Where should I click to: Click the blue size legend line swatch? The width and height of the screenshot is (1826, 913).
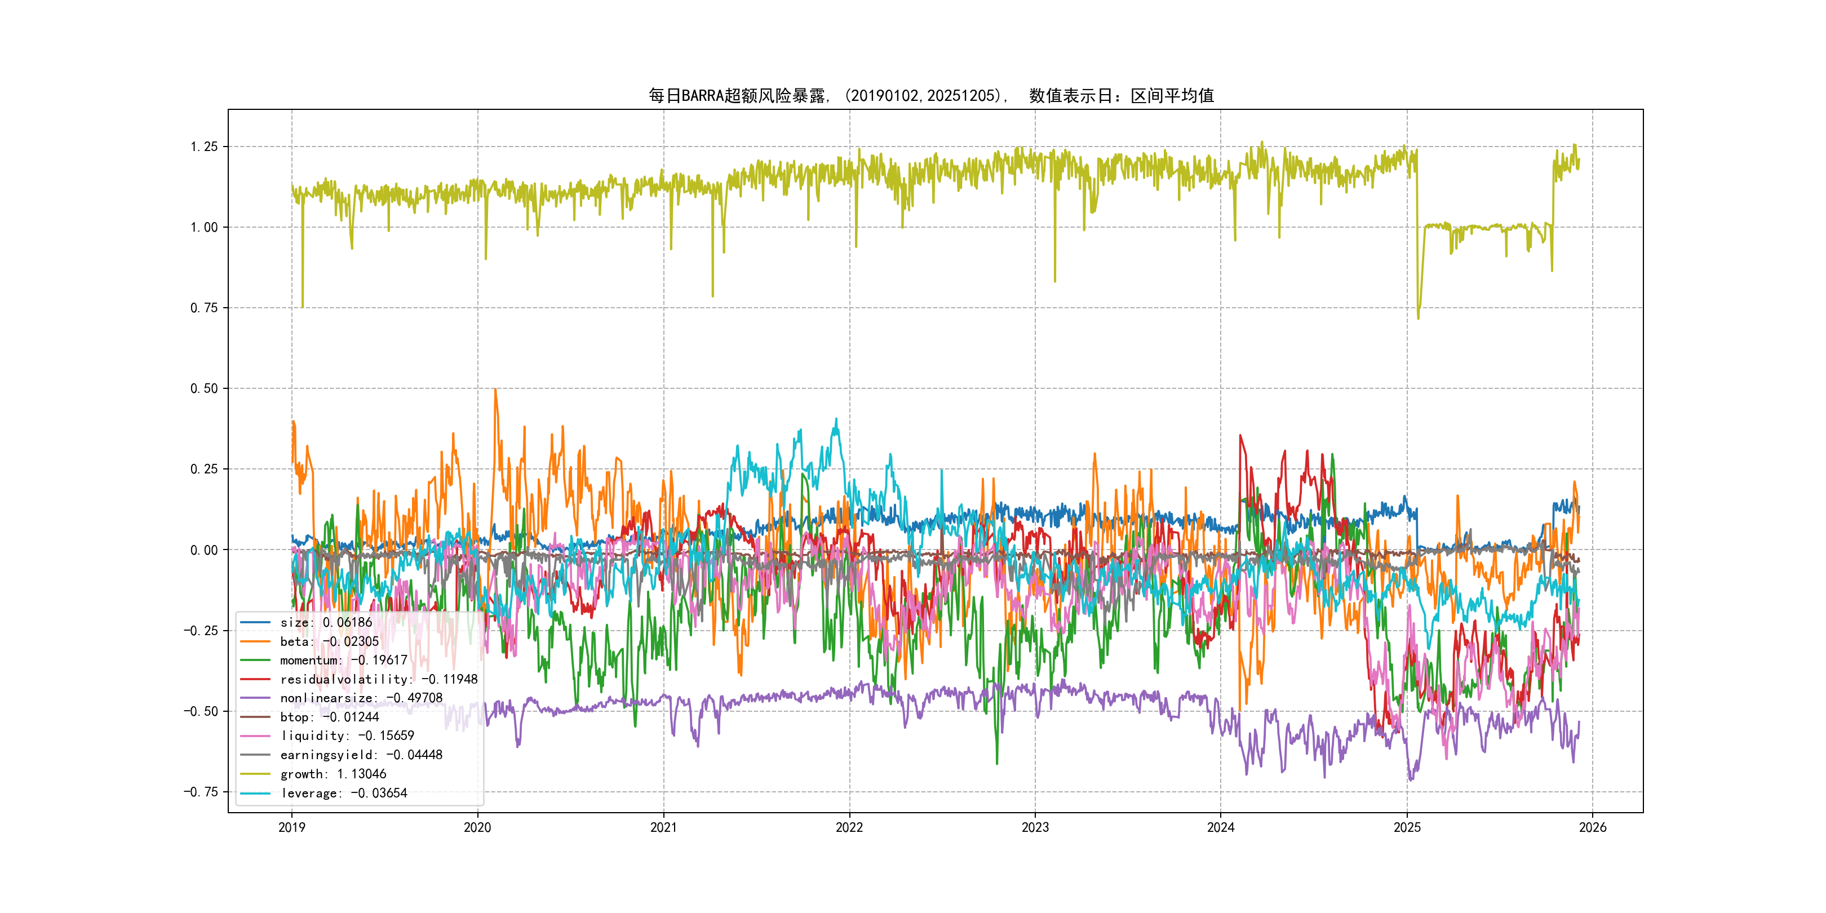255,622
